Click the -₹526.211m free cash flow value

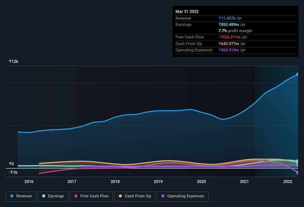click(230, 37)
